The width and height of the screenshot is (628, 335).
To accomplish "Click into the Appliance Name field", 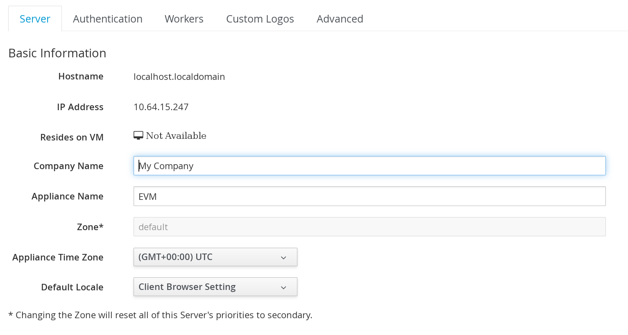I will (369, 197).
